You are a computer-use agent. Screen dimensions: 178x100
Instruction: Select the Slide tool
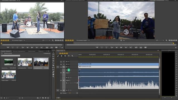53,70
